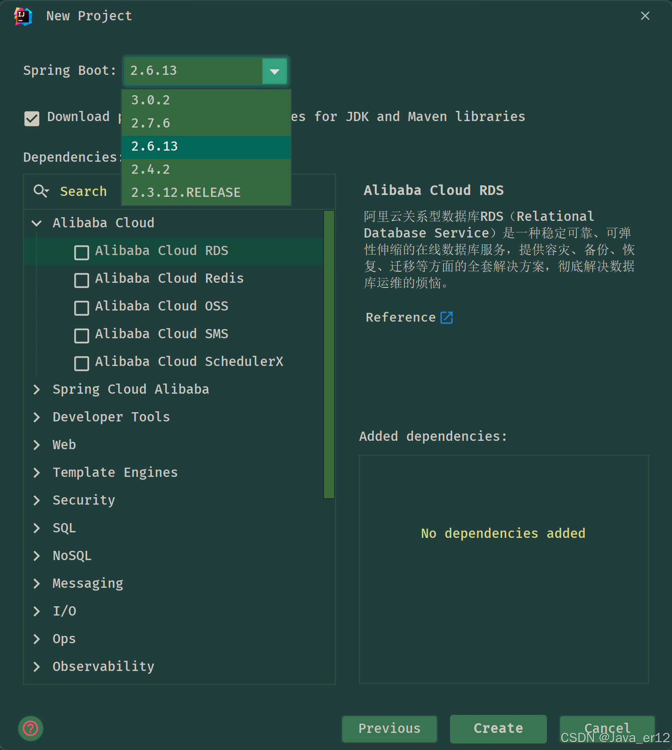Check the Alibaba Cloud RDS checkbox
Image resolution: width=672 pixels, height=750 pixels.
[82, 252]
